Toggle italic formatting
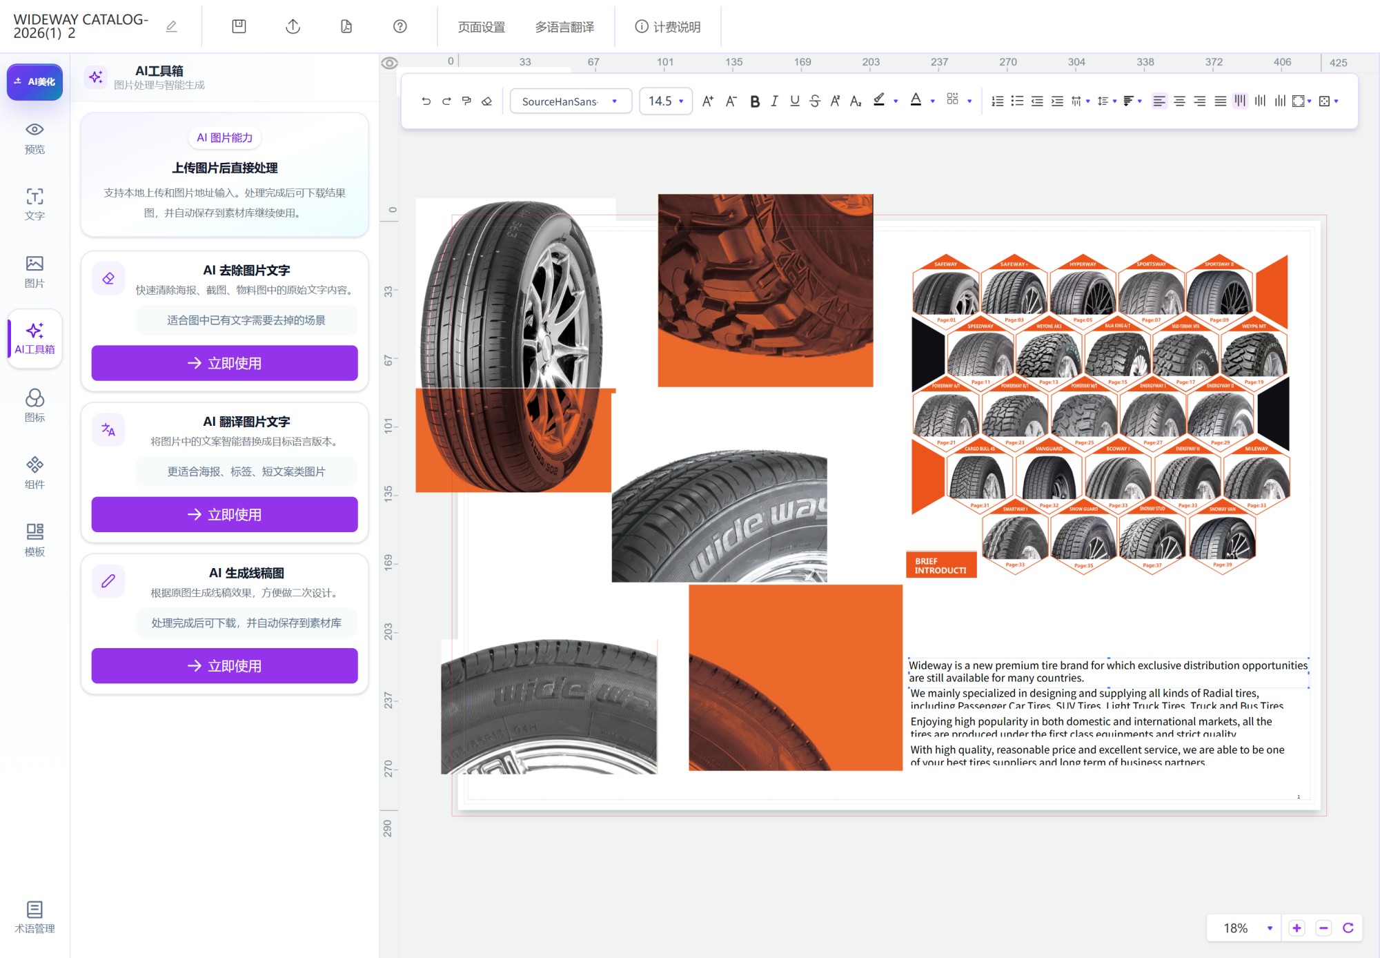 pyautogui.click(x=774, y=101)
